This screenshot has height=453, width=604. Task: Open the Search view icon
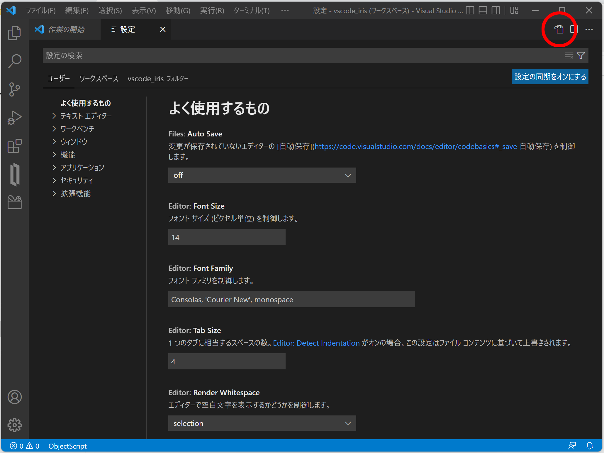click(x=14, y=61)
